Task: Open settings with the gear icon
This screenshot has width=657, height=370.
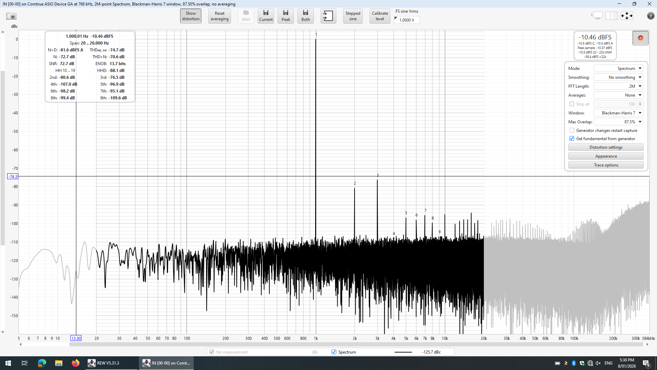Action: 650,16
